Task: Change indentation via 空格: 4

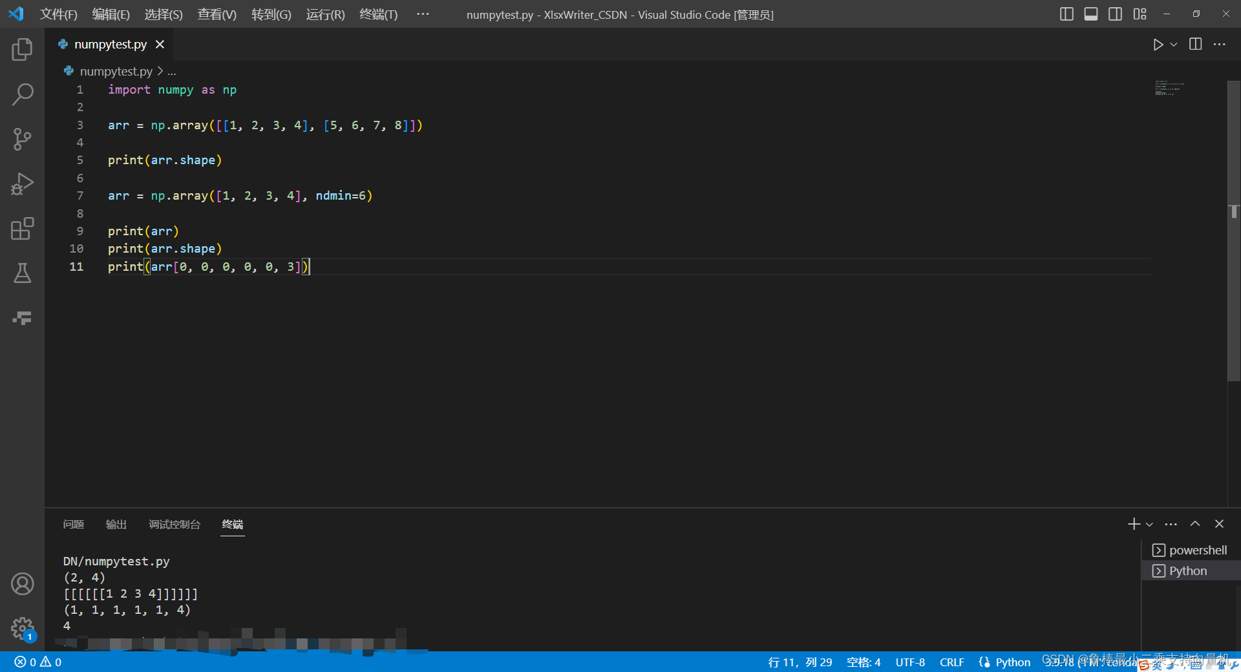Action: pos(864,662)
